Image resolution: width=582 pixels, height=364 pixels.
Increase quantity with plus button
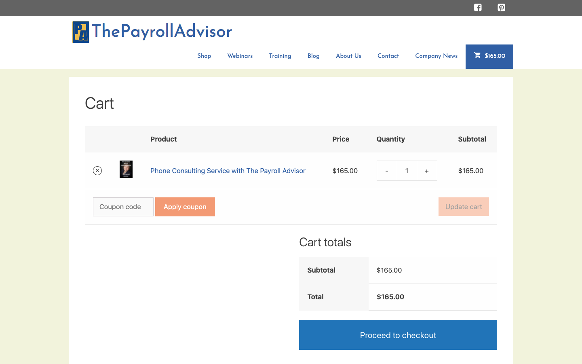[x=427, y=171]
